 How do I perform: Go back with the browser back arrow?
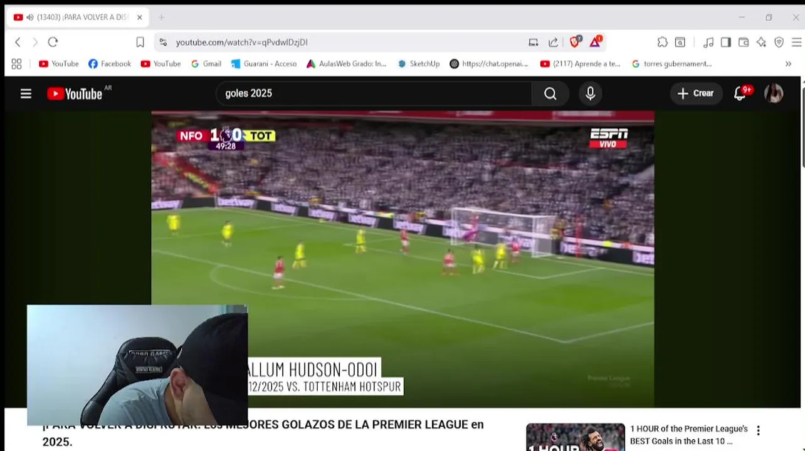click(x=18, y=42)
